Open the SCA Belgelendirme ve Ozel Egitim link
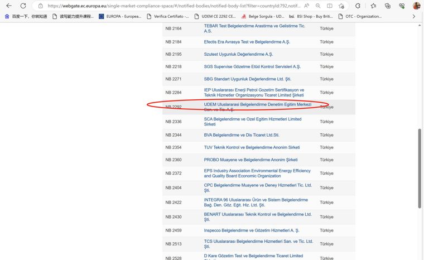Viewport: 424px width, 260px height. 253,122
